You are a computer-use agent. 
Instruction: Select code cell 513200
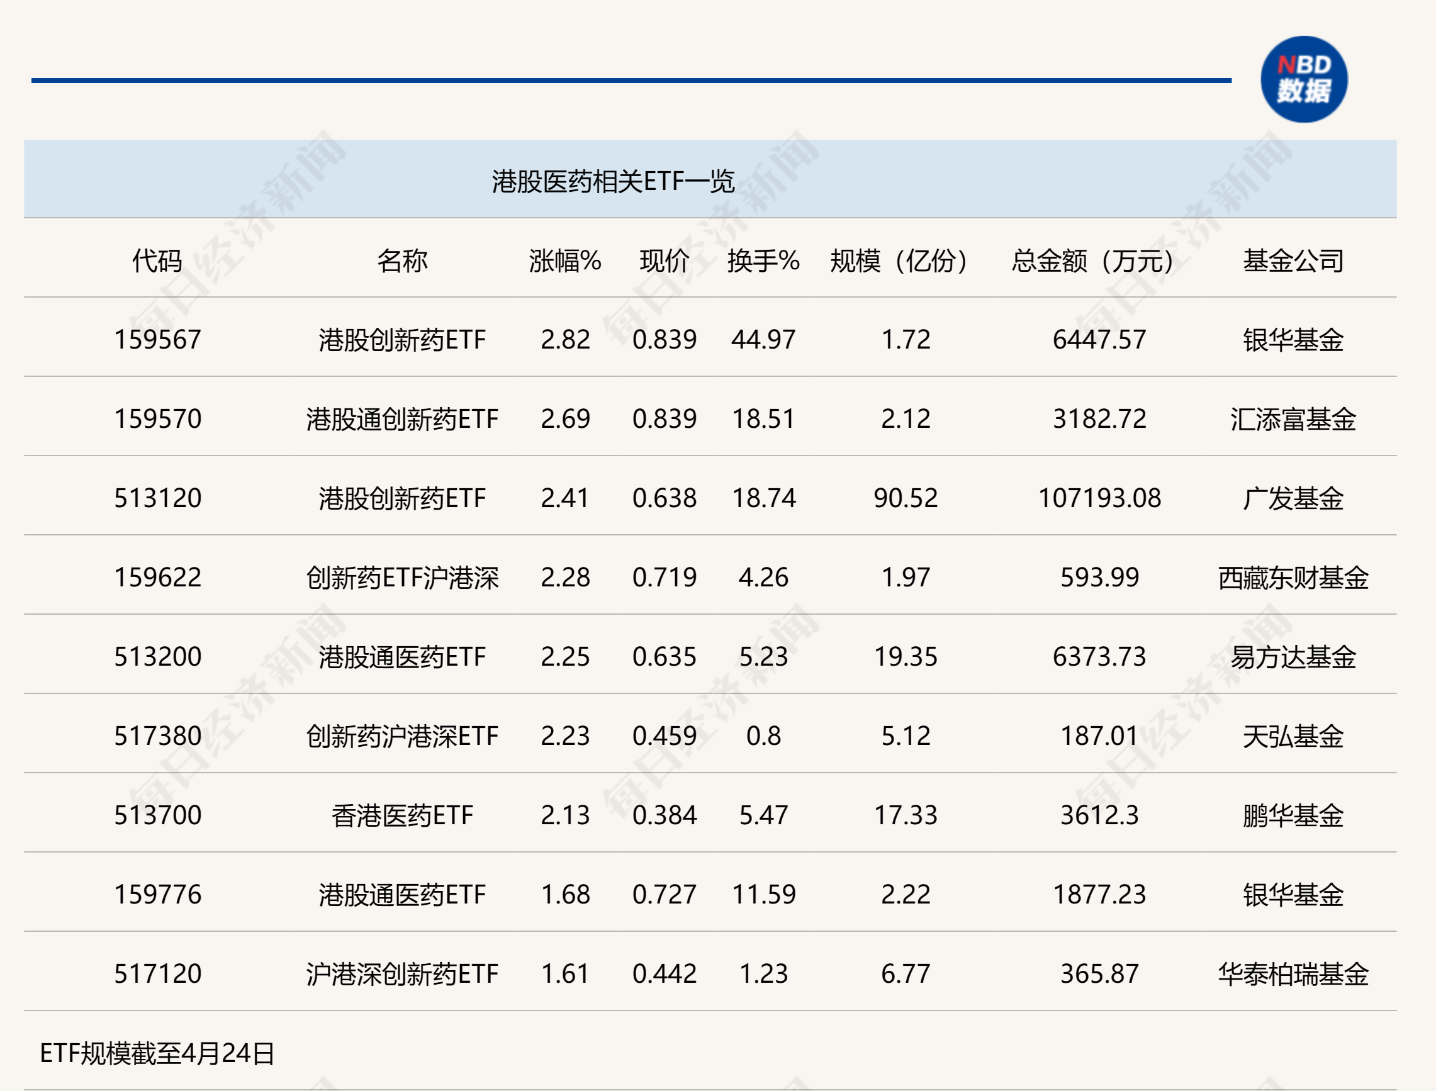pyautogui.click(x=158, y=656)
